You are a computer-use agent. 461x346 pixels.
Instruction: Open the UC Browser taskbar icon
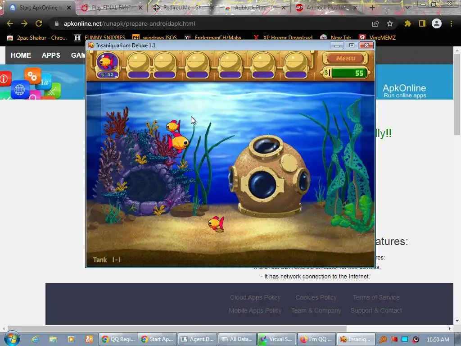point(89,339)
